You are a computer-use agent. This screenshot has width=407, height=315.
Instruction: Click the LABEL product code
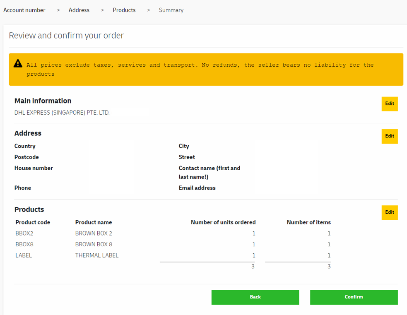click(x=24, y=255)
